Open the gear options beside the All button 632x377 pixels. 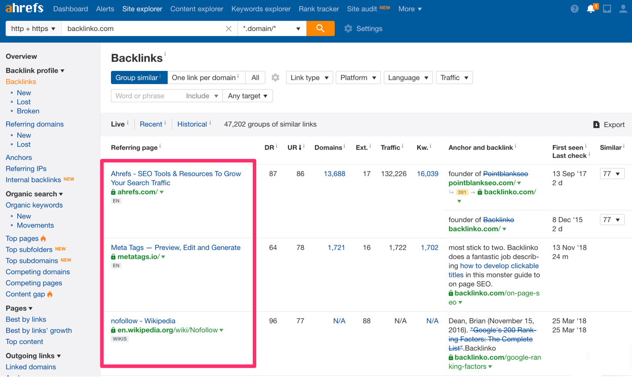pos(275,77)
